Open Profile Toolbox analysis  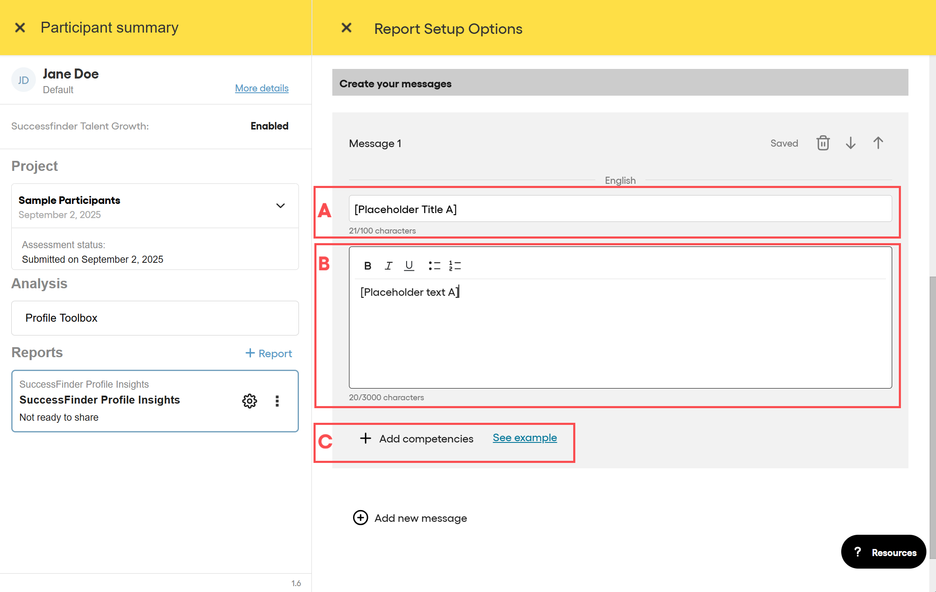155,318
